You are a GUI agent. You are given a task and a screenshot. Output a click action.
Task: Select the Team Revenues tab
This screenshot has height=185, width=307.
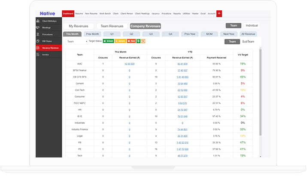point(112,26)
